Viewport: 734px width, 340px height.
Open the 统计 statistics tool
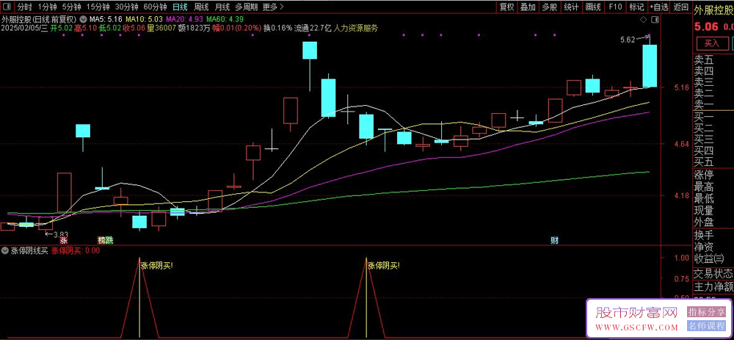click(x=571, y=7)
